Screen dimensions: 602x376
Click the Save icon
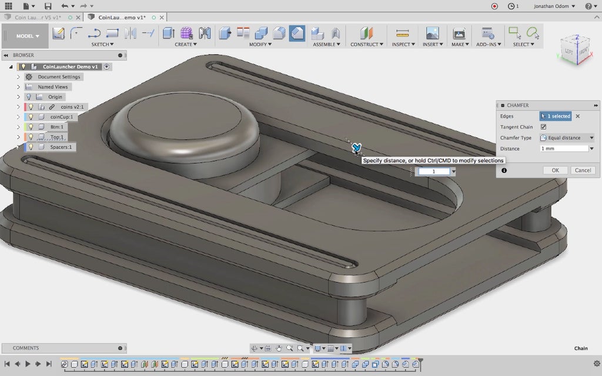[x=48, y=6]
